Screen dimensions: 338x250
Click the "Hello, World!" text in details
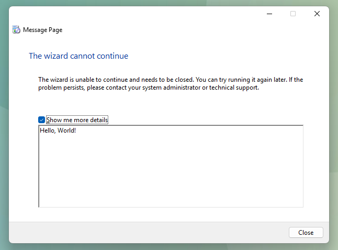pyautogui.click(x=58, y=131)
